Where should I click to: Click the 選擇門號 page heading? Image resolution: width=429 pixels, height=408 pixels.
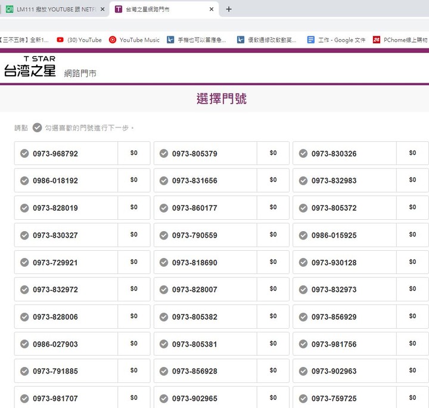point(221,99)
